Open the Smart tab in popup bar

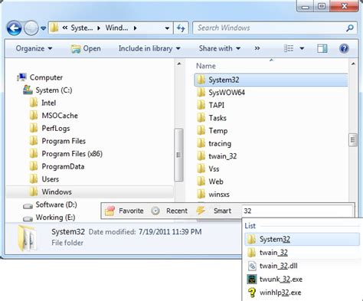tap(214, 211)
